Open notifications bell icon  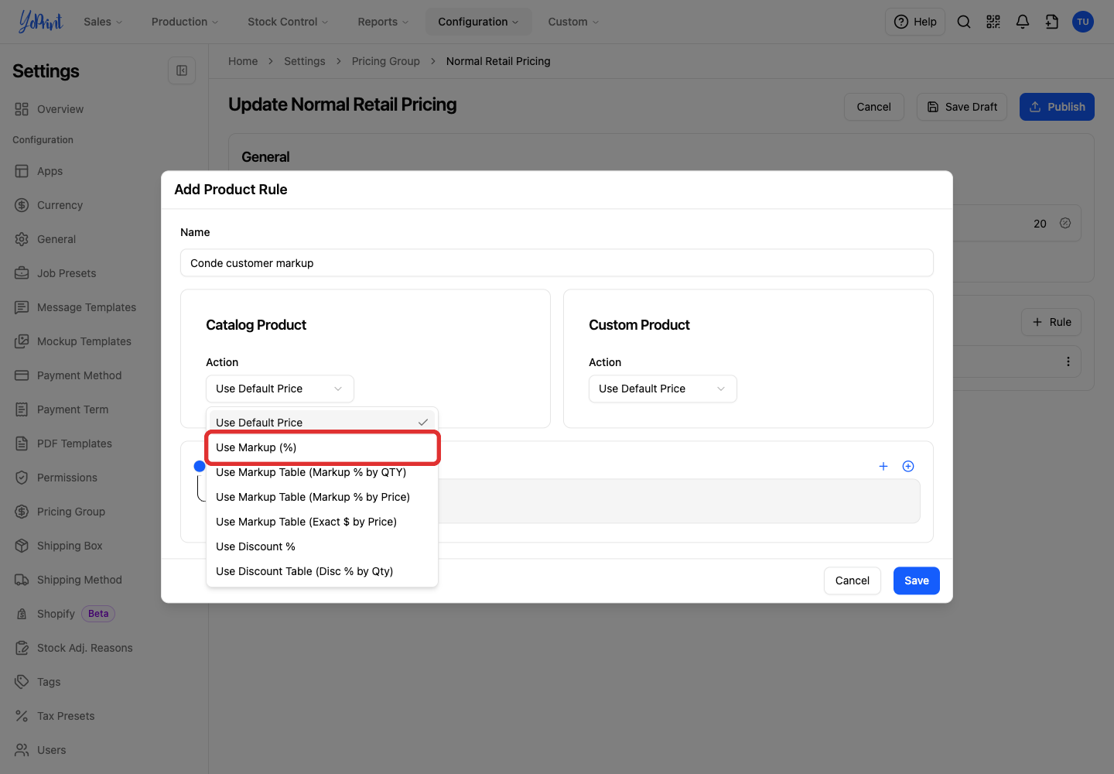(x=1023, y=22)
